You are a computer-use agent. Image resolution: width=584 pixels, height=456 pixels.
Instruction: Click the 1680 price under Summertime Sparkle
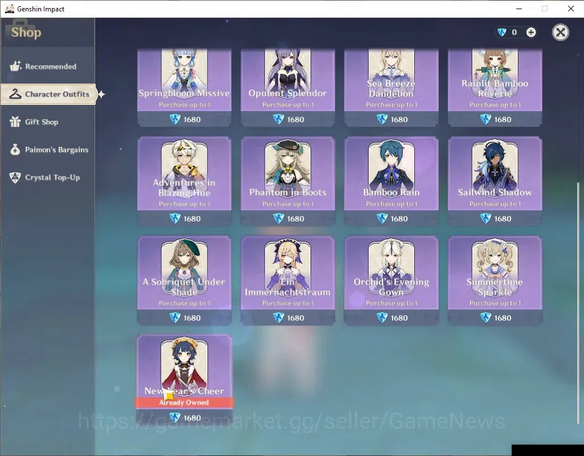[x=495, y=318]
